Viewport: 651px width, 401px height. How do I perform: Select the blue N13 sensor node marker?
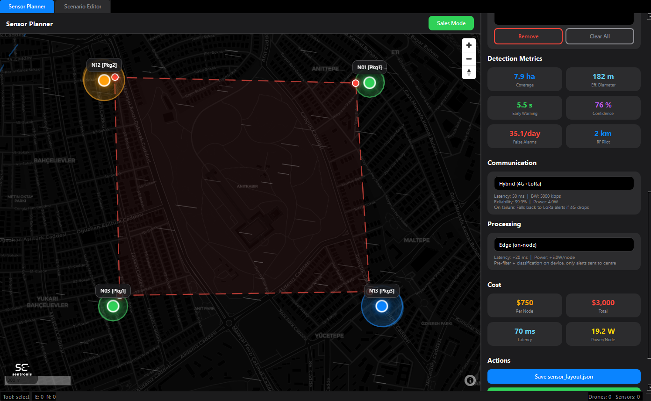[382, 306]
